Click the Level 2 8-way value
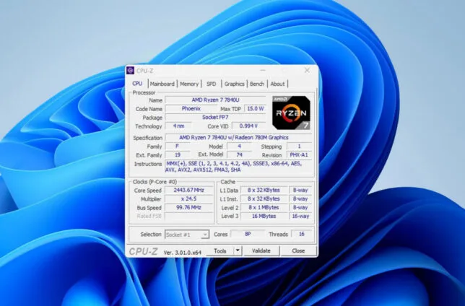This screenshot has height=306, width=465. pos(300,208)
